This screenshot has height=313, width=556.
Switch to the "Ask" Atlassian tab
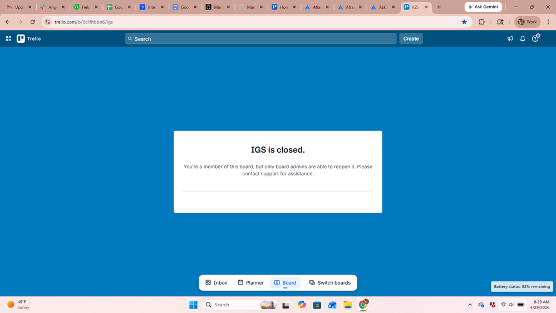pyautogui.click(x=379, y=7)
